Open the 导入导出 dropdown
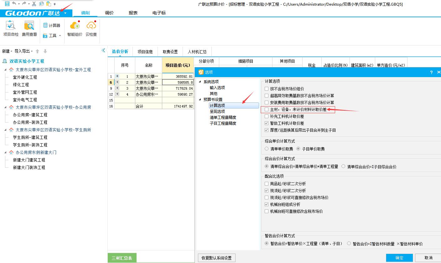The width and height of the screenshot is (441, 263). coord(23,51)
